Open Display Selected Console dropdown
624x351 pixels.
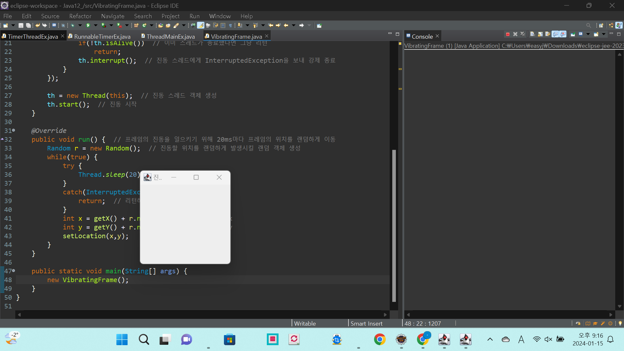coord(588,34)
